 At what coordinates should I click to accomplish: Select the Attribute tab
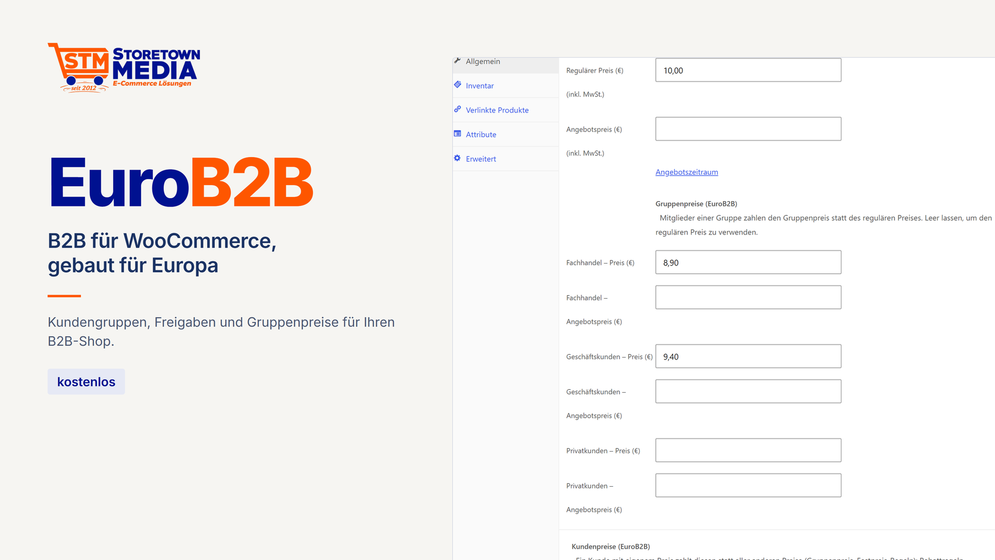coord(505,134)
